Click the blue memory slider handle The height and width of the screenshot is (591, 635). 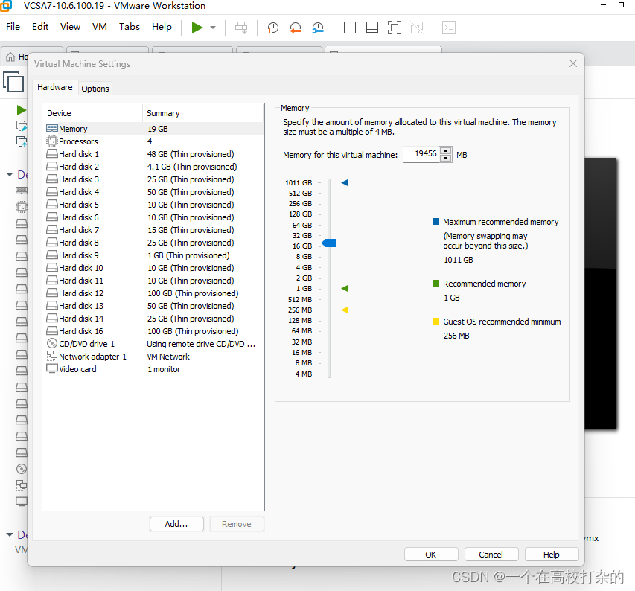click(329, 243)
